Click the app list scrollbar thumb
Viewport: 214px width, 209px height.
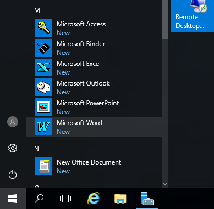(x=165, y=19)
